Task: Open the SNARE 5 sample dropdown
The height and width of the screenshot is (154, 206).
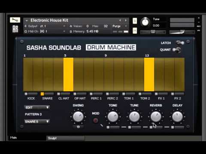Action: (x=37, y=121)
